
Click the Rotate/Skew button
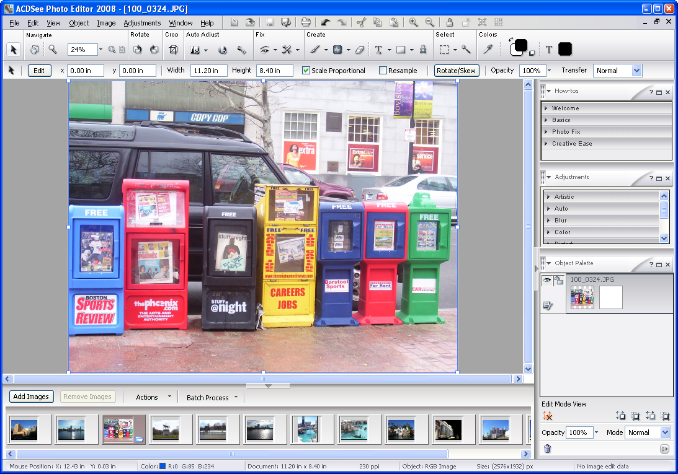pyautogui.click(x=457, y=71)
